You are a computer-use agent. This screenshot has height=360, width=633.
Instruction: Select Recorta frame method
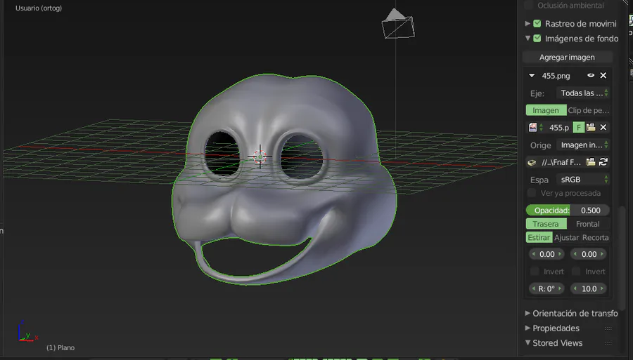tap(596, 238)
